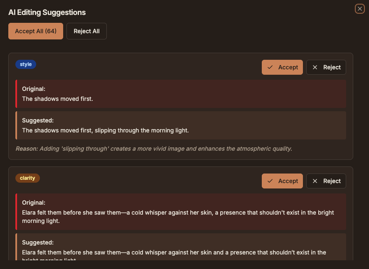Click the Reject All button
The height and width of the screenshot is (269, 369).
[x=86, y=31]
